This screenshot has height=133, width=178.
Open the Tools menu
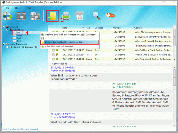tap(18, 8)
